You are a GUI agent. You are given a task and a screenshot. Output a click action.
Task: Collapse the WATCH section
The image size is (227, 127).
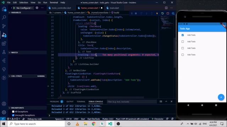[27, 53]
